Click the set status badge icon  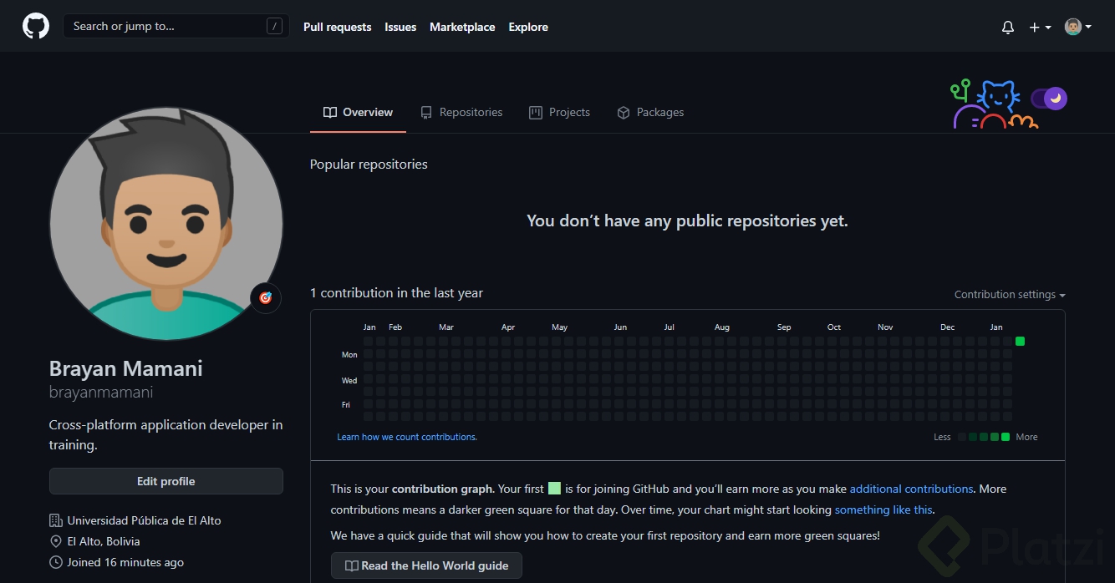[x=266, y=297]
